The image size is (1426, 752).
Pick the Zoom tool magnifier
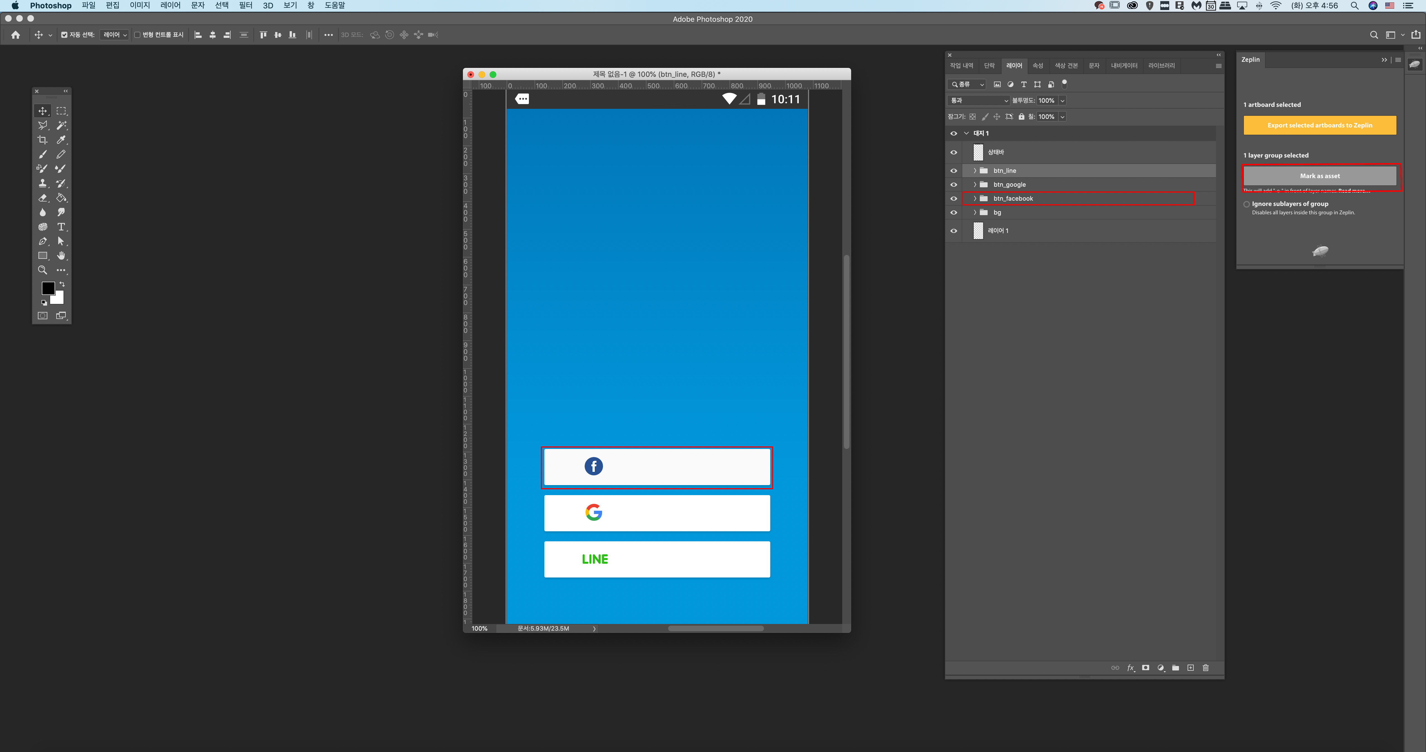point(43,270)
